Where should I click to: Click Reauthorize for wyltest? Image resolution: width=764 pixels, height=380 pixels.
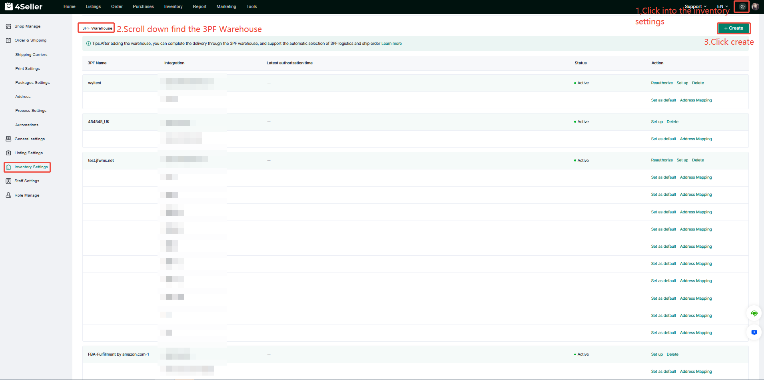(662, 83)
